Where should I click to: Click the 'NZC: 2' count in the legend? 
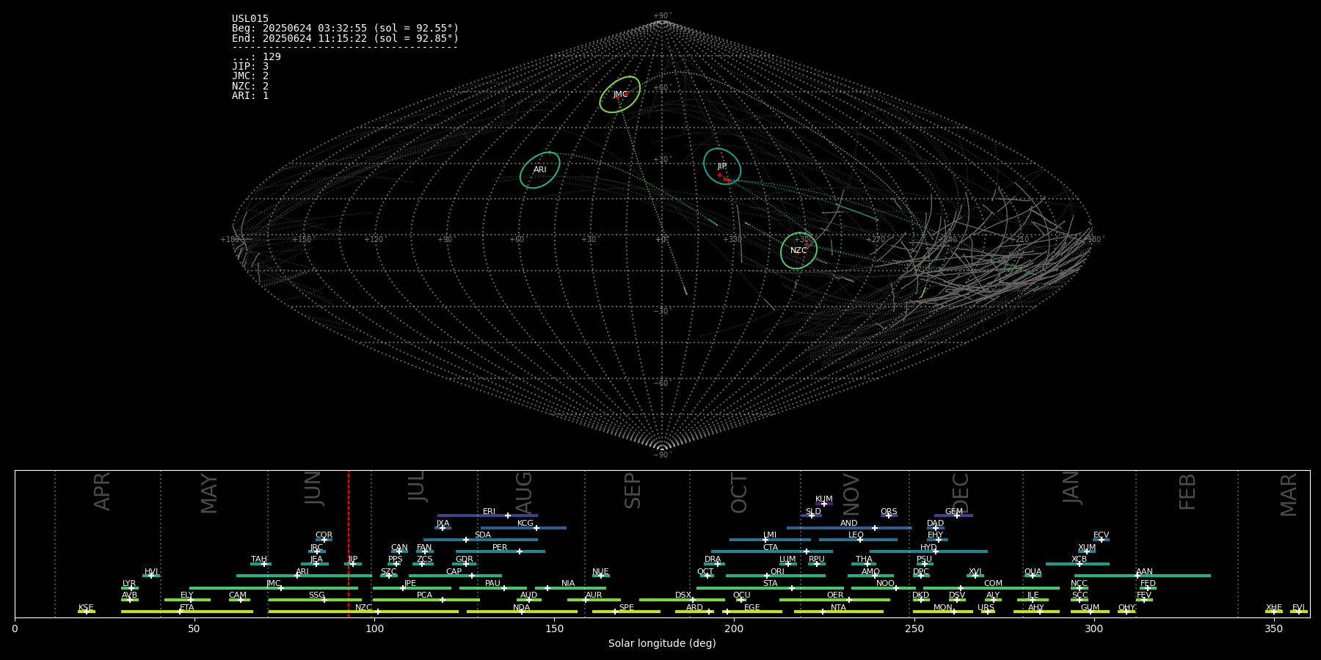pyautogui.click(x=250, y=87)
